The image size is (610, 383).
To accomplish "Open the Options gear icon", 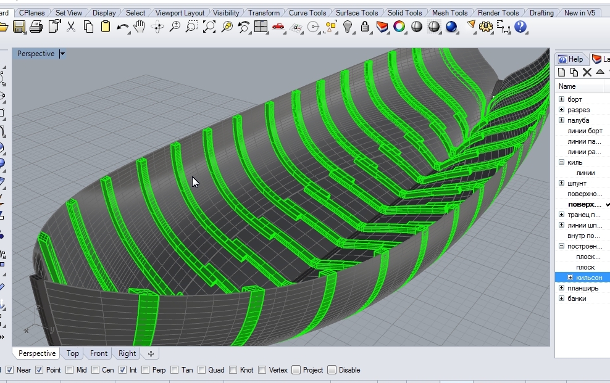I will (x=486, y=27).
